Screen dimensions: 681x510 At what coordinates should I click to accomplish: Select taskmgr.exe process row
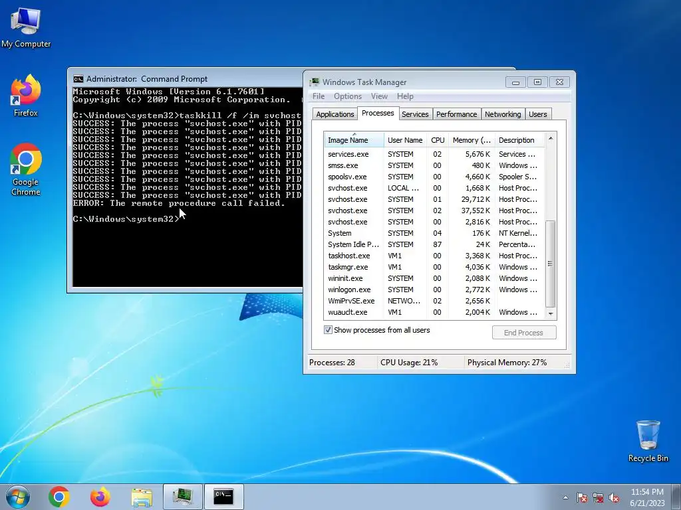pos(434,267)
